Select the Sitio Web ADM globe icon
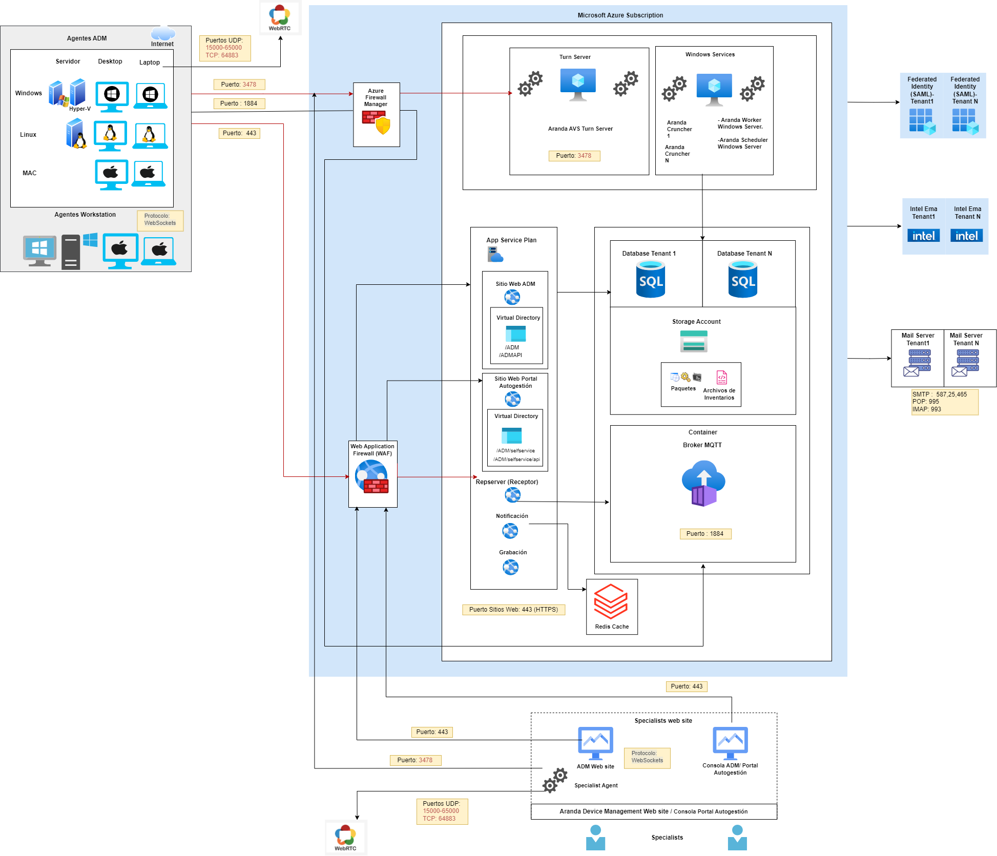Image resolution: width=997 pixels, height=856 pixels. coord(512,297)
